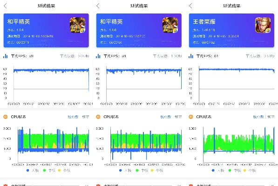Tap the CPU frequency chart in the 王者荣耀 panel

[x=238, y=145]
